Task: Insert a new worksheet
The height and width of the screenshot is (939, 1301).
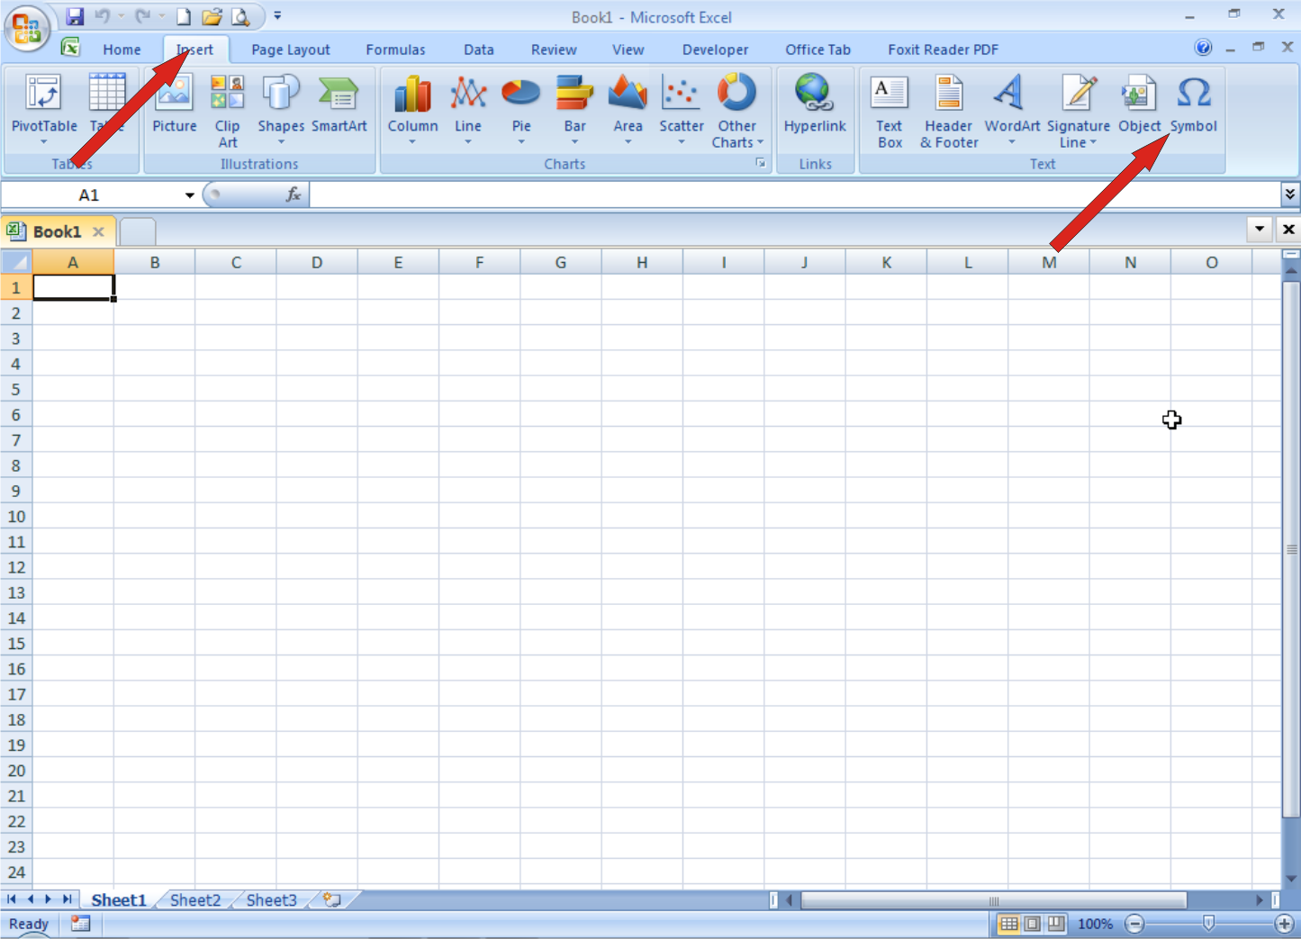Action: [x=330, y=898]
